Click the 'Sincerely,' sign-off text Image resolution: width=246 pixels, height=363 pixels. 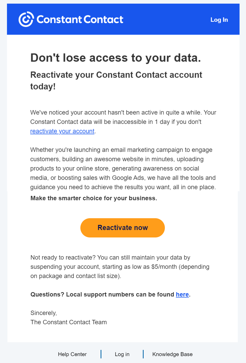point(44,313)
